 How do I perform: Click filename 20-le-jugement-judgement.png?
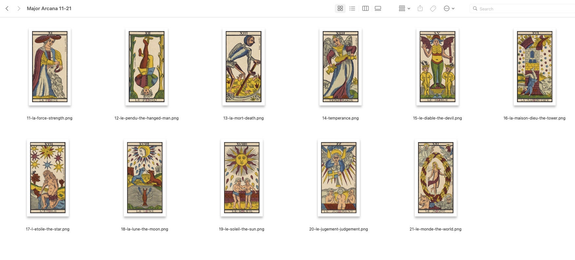click(x=338, y=229)
